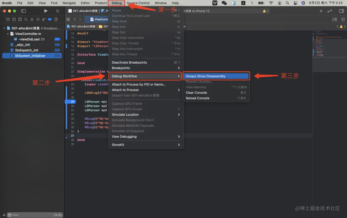Viewport: 347px width, 218px height.
Task: Select the ViewController.m editor tab
Action: [x=97, y=19]
